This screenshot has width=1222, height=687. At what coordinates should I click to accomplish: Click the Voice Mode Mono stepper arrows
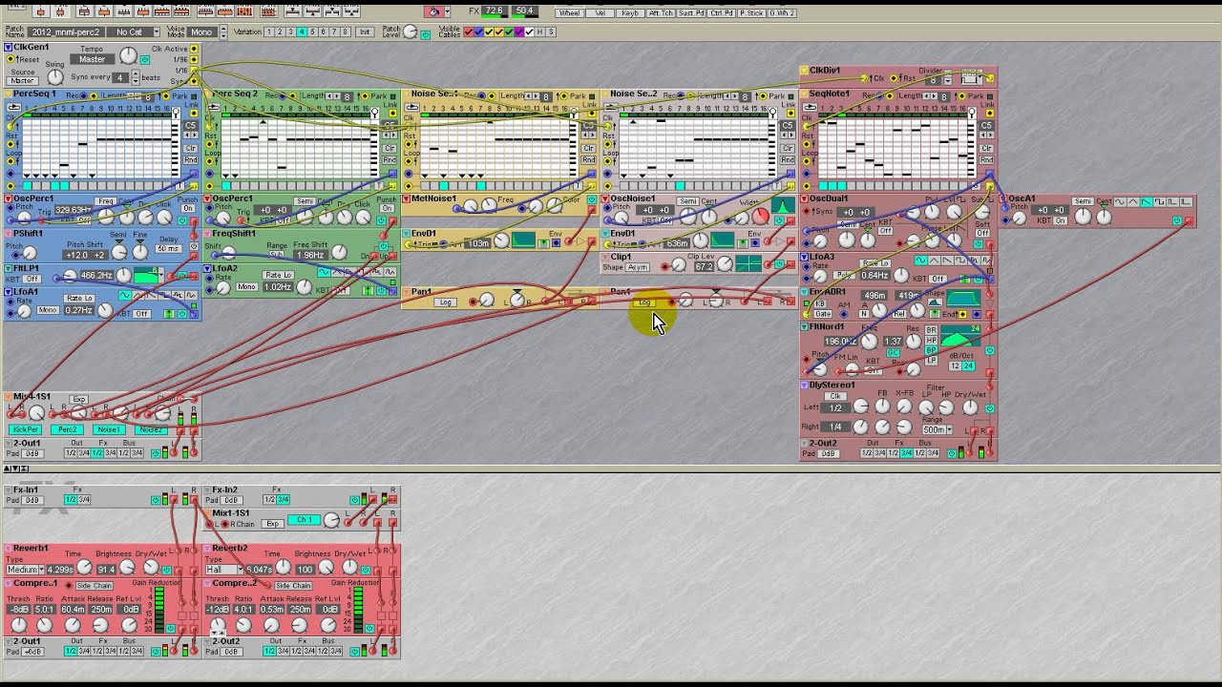coord(223,31)
